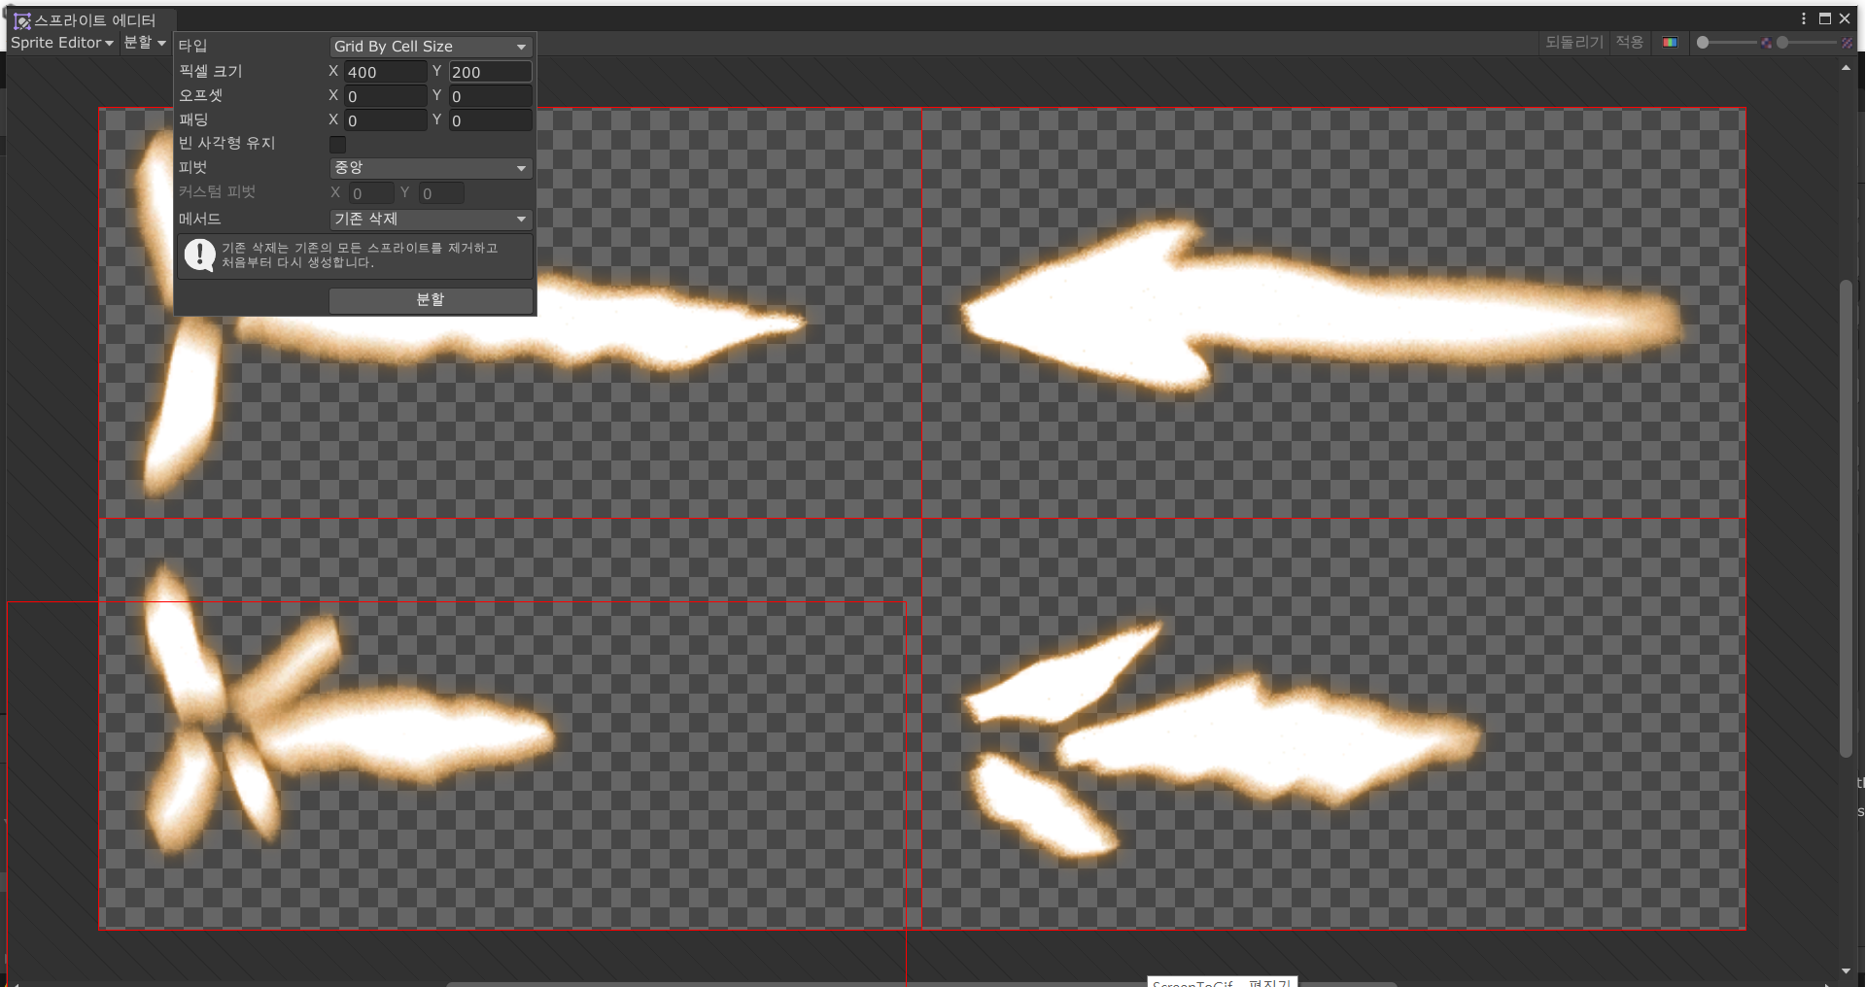Open the 타입 Grid By Cell Size dropdown
This screenshot has width=1866, height=987.
[x=431, y=47]
